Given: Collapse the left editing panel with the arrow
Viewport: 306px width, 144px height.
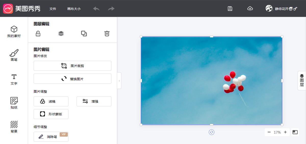Looking at the screenshot, I should 119,81.
